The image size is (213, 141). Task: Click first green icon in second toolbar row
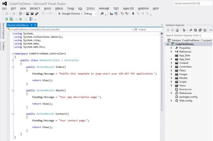pyautogui.click(x=6, y=19)
